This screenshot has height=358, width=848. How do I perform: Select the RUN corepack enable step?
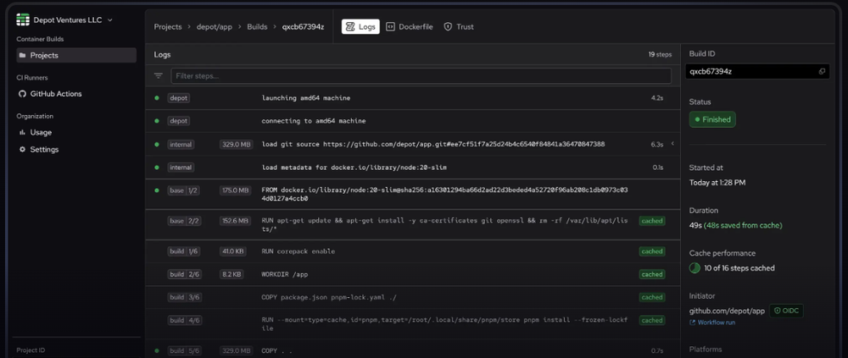pyautogui.click(x=413, y=251)
